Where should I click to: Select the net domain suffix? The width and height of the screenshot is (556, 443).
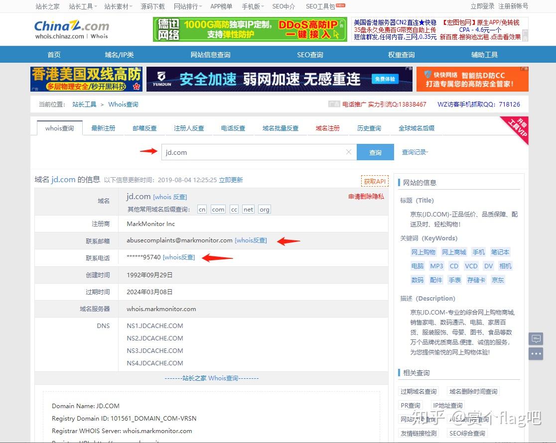[248, 209]
